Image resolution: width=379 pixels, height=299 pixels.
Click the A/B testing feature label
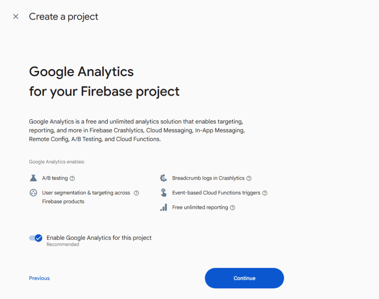click(x=55, y=178)
